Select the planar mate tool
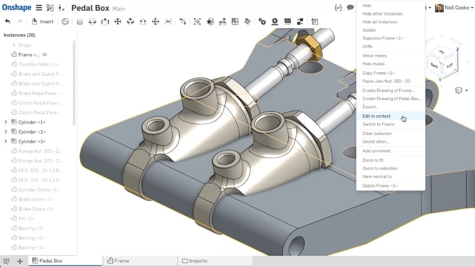The height and width of the screenshot is (267, 475). click(x=117, y=21)
